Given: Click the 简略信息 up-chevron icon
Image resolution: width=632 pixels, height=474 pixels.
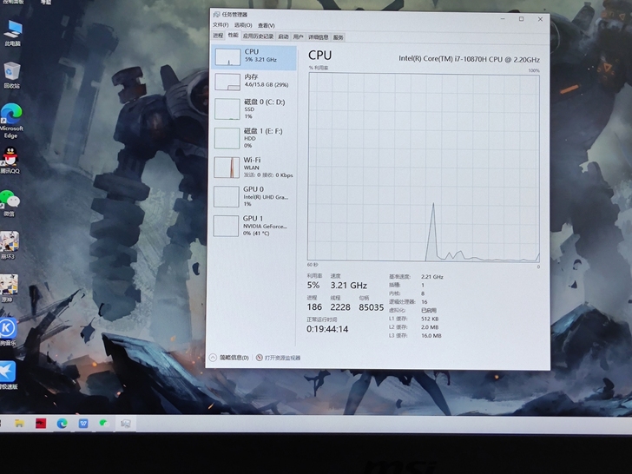Looking at the screenshot, I should pyautogui.click(x=213, y=358).
